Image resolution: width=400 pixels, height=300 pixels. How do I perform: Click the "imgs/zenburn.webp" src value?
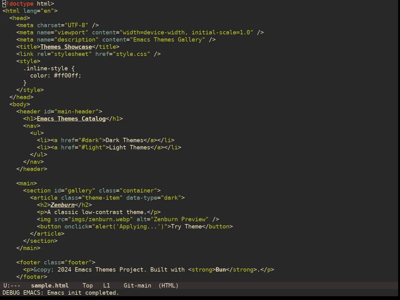101,219
